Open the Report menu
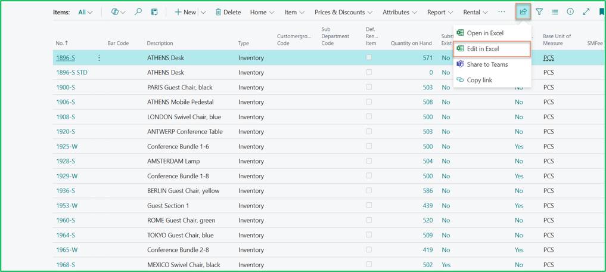This screenshot has height=272, width=606. 440,12
